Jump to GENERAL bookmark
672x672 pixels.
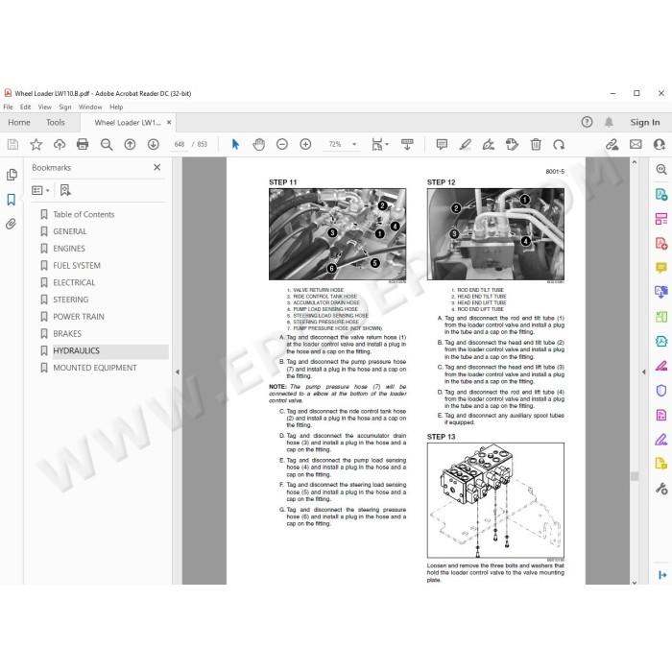pos(70,231)
